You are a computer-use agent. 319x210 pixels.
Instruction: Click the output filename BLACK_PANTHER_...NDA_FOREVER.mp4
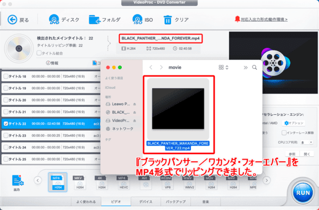pyautogui.click(x=161, y=38)
